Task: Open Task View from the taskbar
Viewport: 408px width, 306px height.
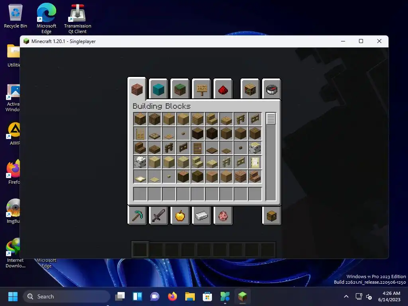Action: point(120,296)
